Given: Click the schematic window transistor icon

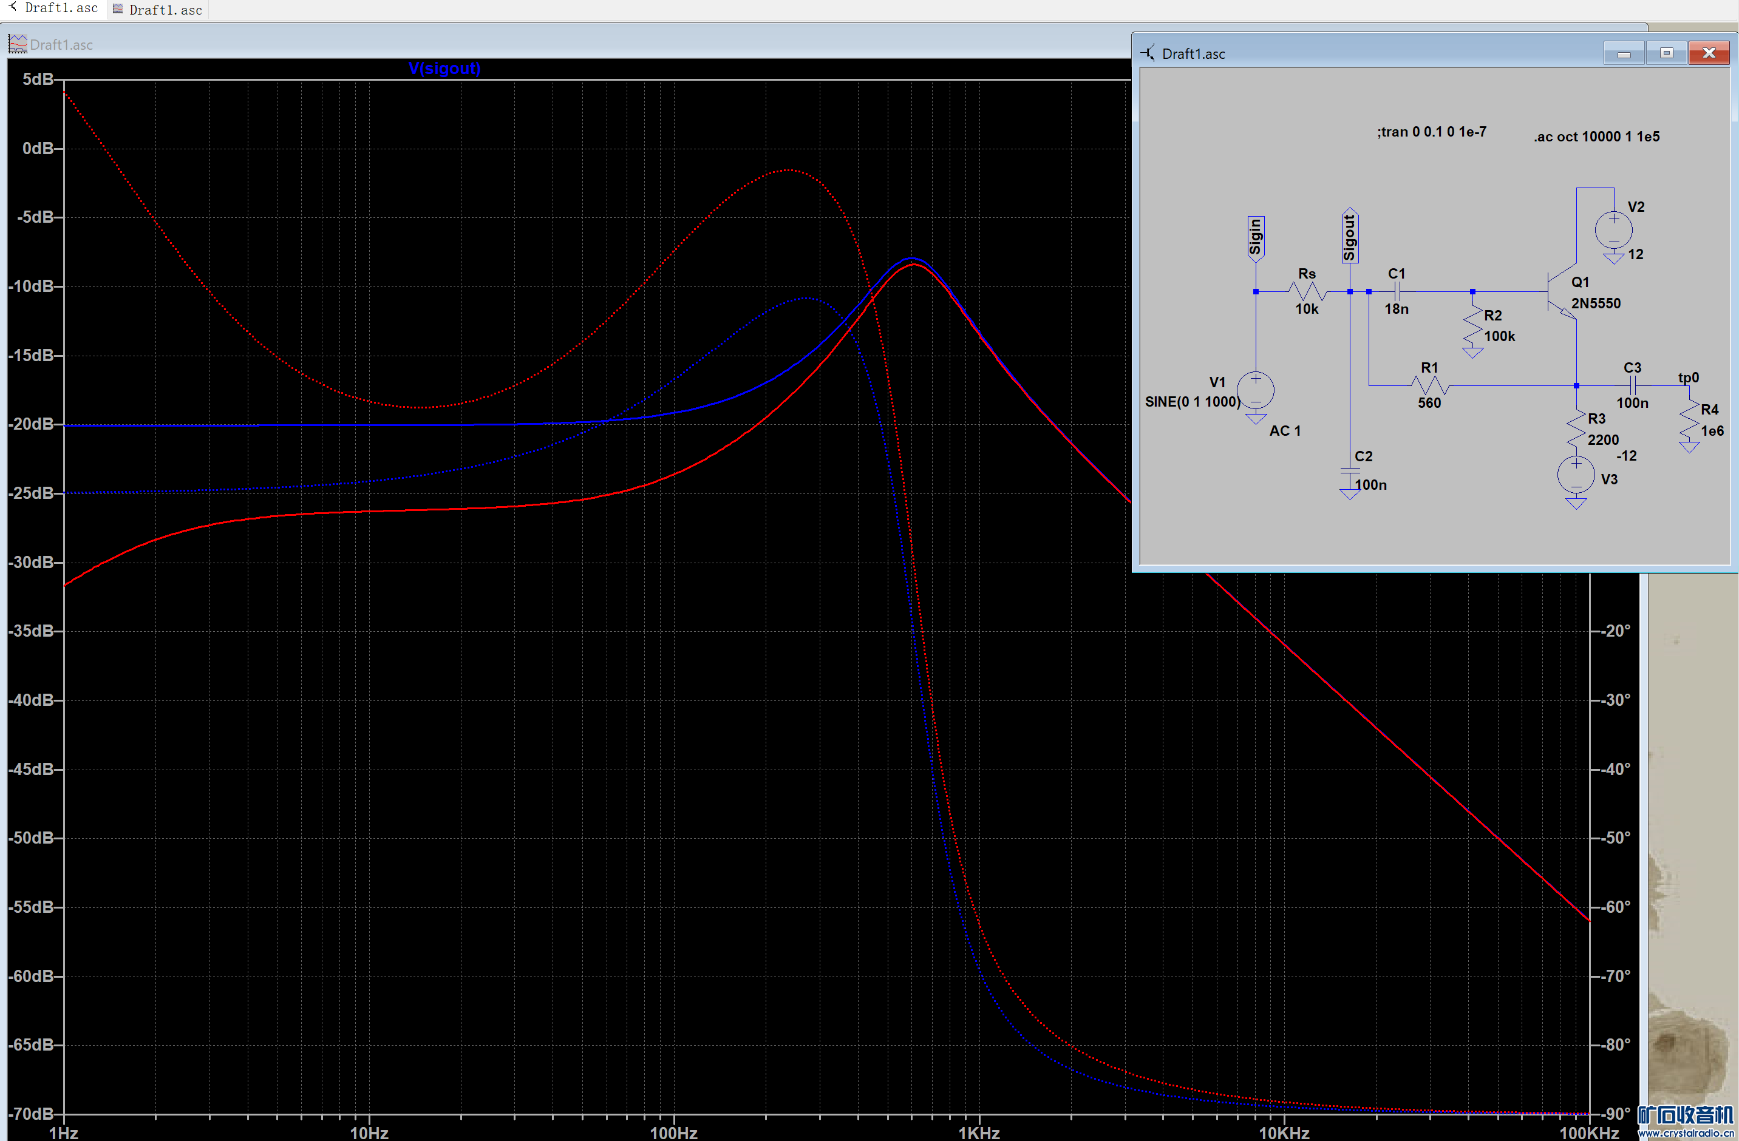Looking at the screenshot, I should pos(1148,53).
